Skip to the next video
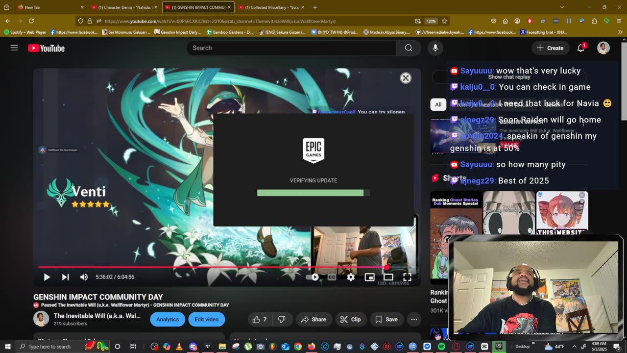This screenshot has height=353, width=627. pyautogui.click(x=65, y=277)
